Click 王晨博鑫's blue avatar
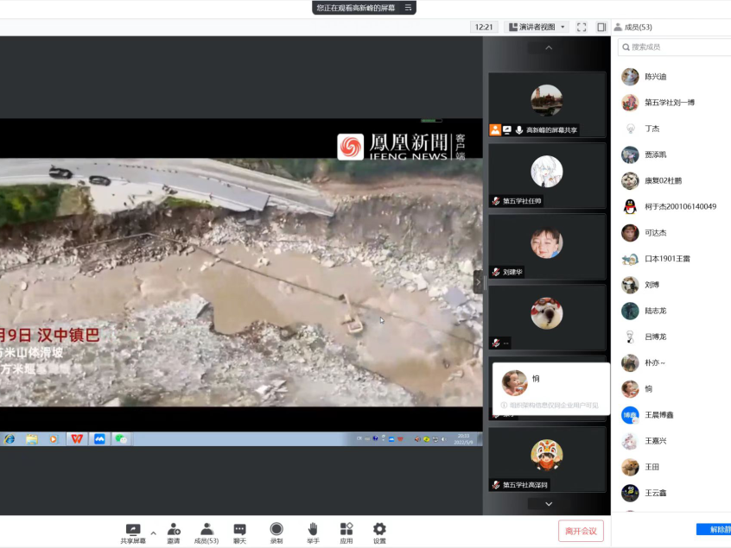The height and width of the screenshot is (548, 731). click(x=630, y=415)
